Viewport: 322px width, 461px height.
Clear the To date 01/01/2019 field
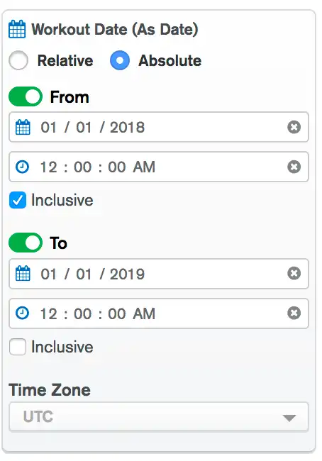point(294,274)
